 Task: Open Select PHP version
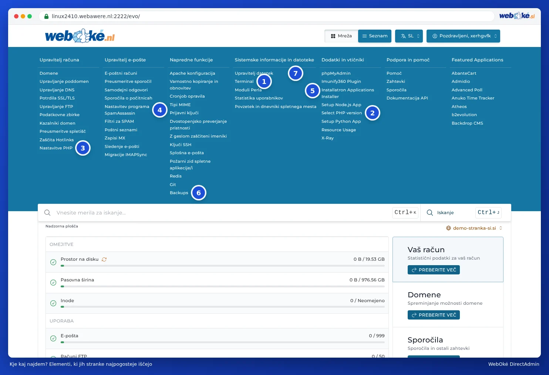(x=341, y=113)
